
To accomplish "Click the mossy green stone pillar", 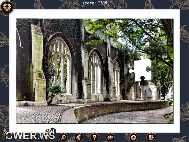I will click(38, 63).
